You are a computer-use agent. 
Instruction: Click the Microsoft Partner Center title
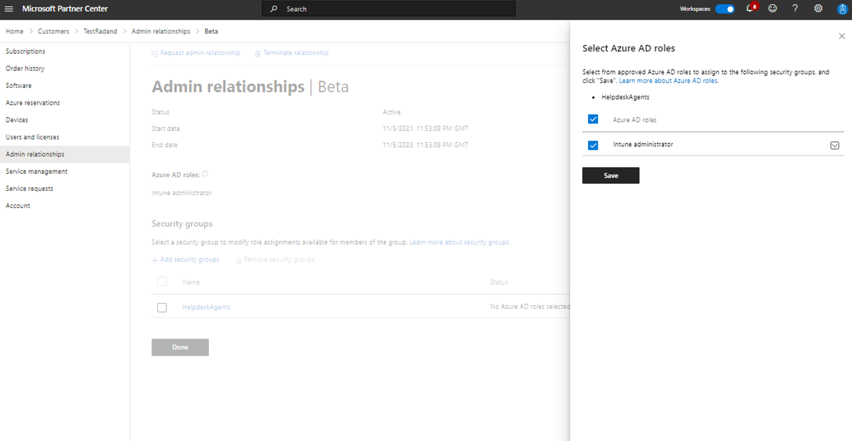[x=65, y=9]
